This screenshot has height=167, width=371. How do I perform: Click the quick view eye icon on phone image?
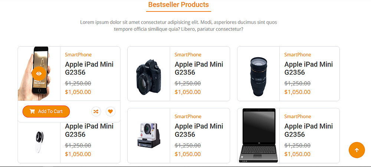coord(39,74)
